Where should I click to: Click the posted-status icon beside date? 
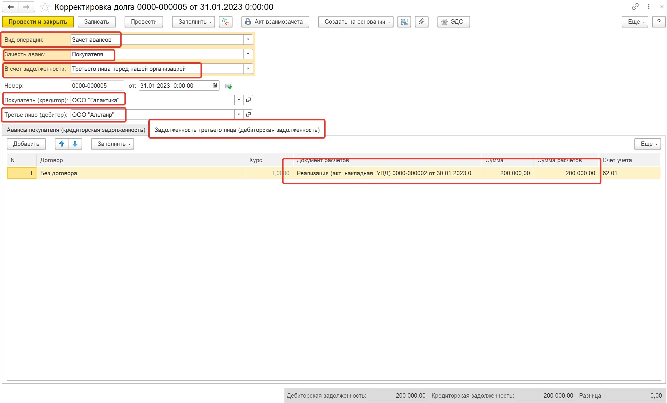228,86
